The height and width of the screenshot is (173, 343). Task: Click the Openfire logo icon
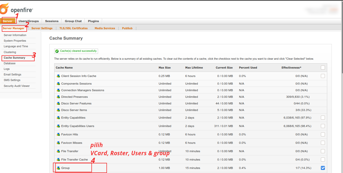5,9
